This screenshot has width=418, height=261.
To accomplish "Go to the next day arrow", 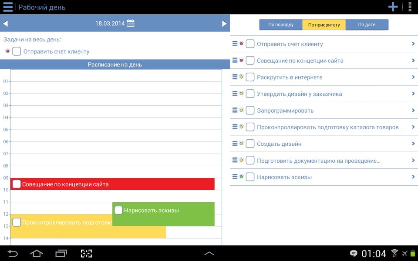I will click(225, 23).
